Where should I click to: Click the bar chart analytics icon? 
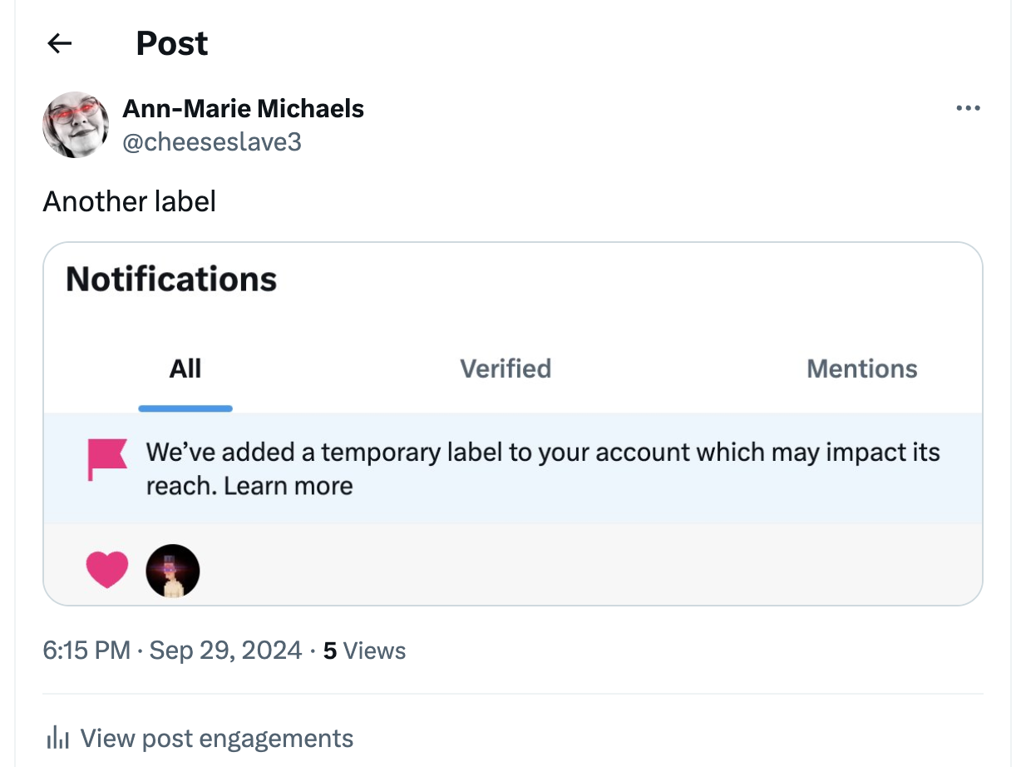point(57,738)
